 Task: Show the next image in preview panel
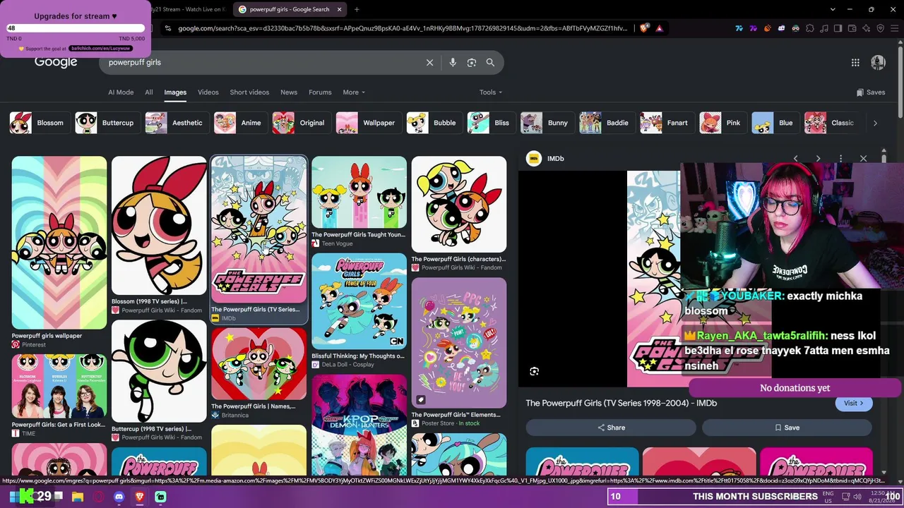point(818,159)
